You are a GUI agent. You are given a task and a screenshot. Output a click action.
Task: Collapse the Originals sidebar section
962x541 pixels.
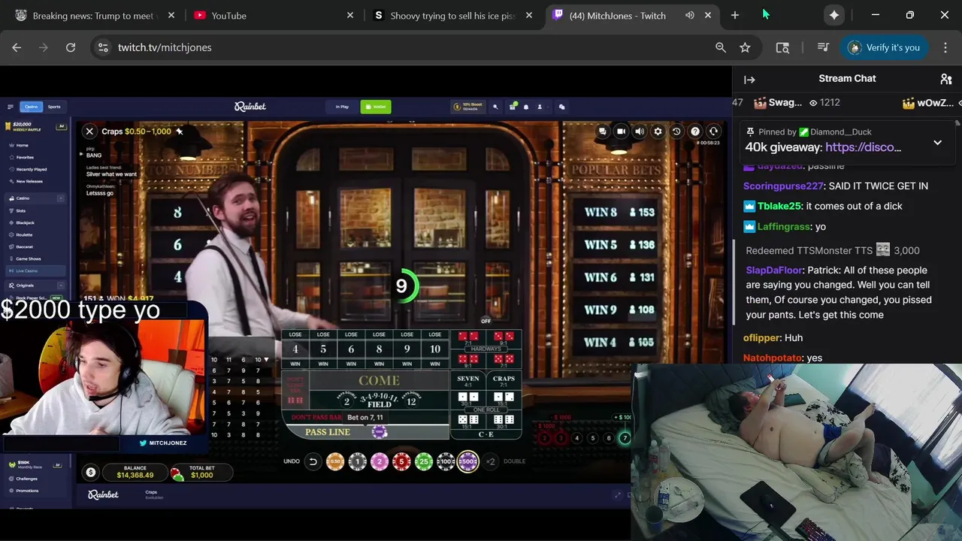(x=61, y=286)
